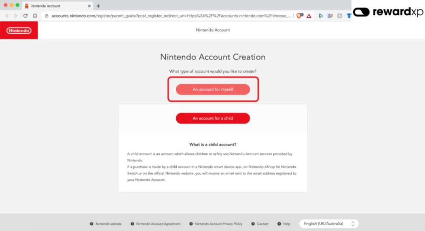This screenshot has height=231, width=425.
Task: Reload the page with the refresh icon
Action: 25,16
